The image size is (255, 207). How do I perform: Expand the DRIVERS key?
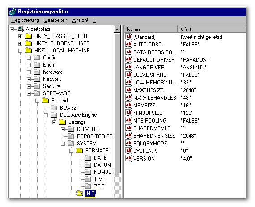coord(63,129)
